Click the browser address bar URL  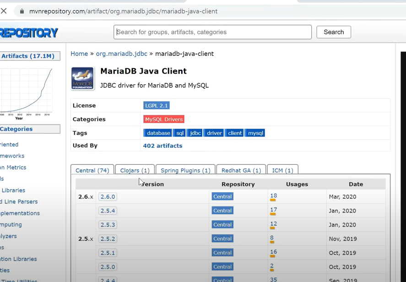click(123, 11)
